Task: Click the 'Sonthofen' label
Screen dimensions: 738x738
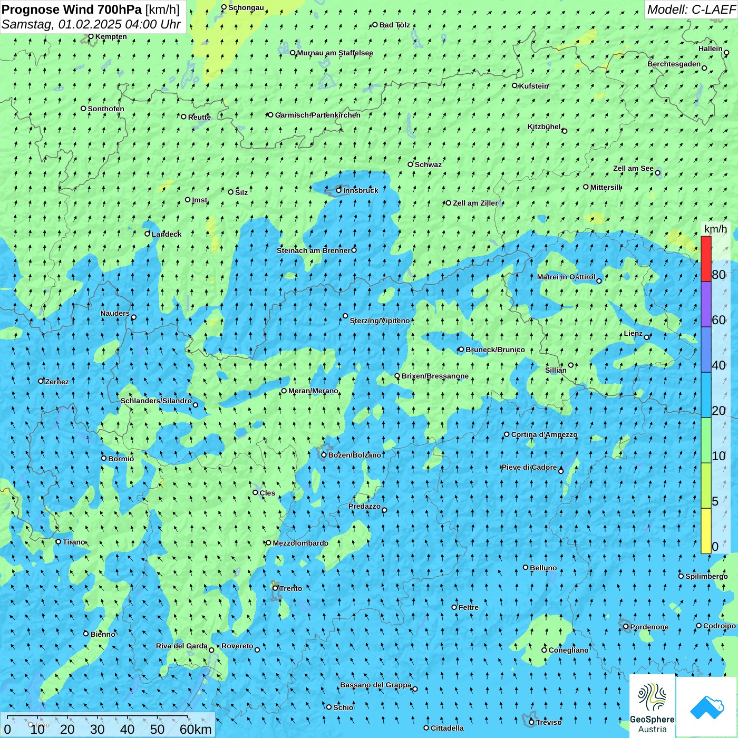Action: 106,109
